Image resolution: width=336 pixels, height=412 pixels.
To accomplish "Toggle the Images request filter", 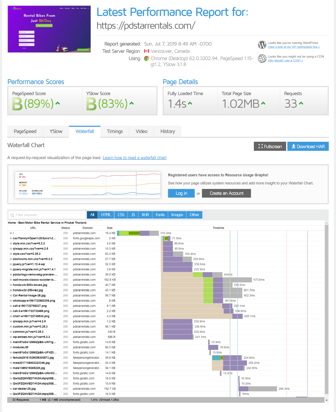I will 177,215.
